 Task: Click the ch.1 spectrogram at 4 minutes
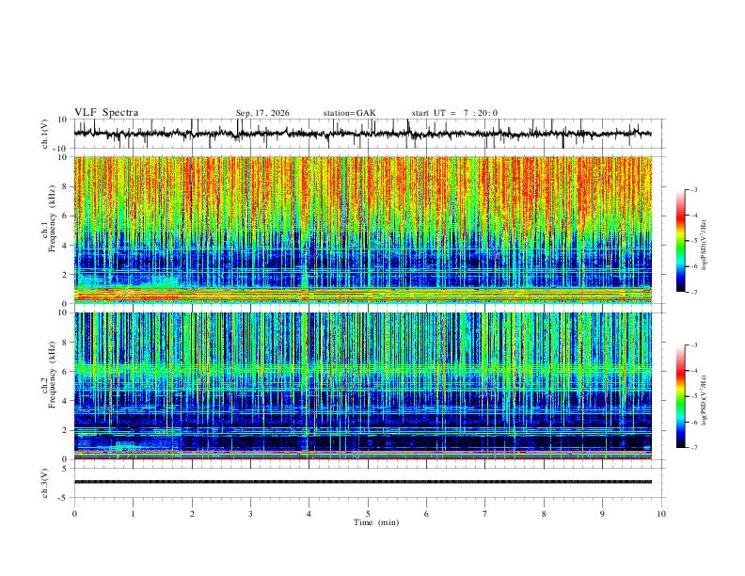point(309,230)
